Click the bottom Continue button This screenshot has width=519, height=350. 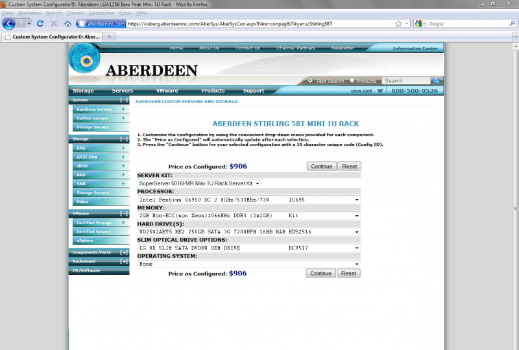[320, 274]
